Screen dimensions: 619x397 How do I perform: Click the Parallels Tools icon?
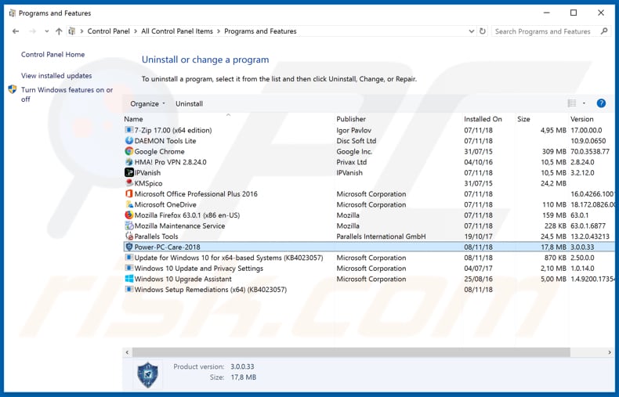point(129,236)
